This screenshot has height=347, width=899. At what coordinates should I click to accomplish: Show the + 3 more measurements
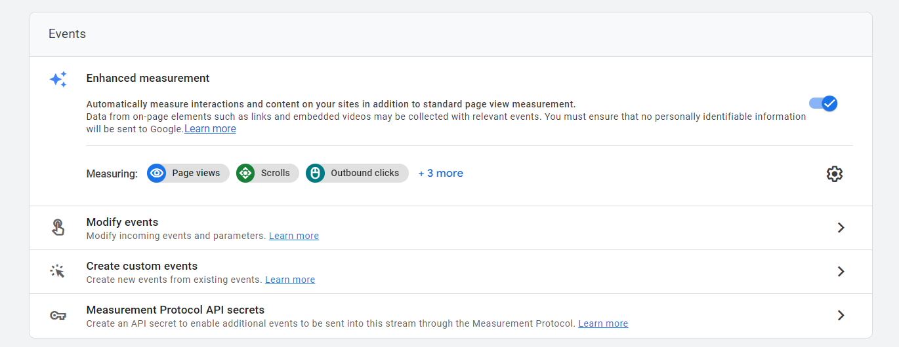441,173
